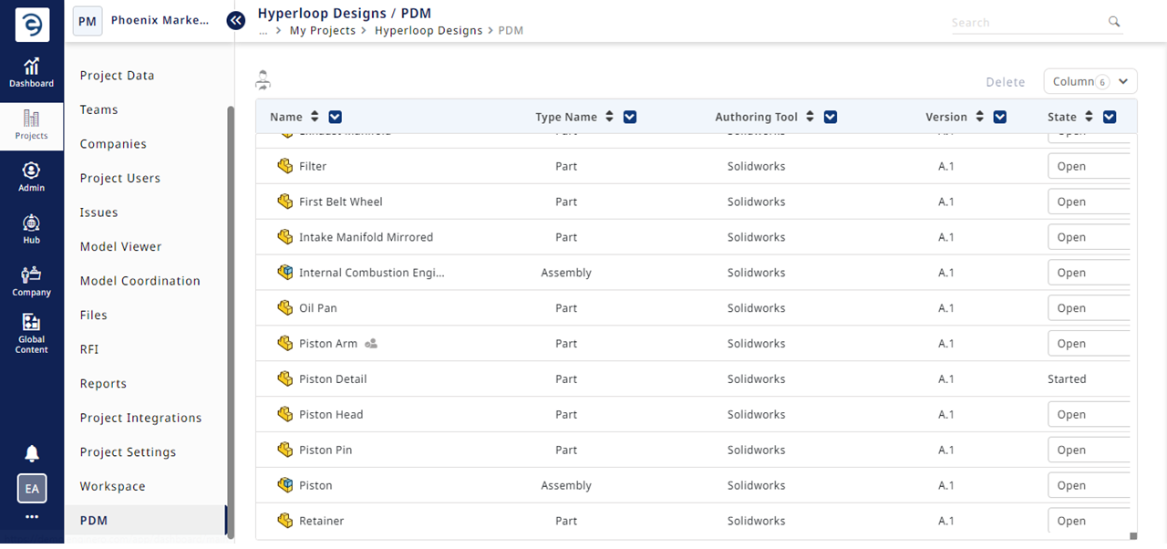Toggle the Authoring Tool filter checkbox
The image size is (1167, 549).
[x=830, y=117]
